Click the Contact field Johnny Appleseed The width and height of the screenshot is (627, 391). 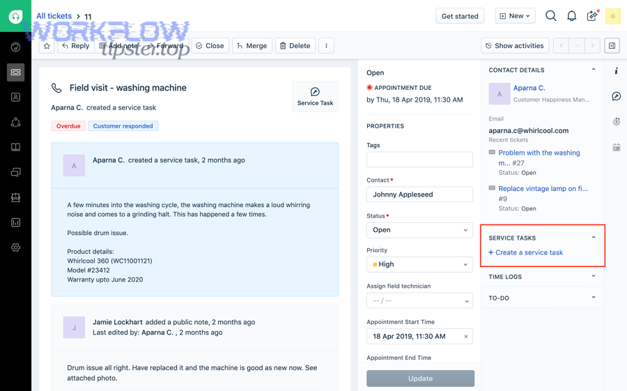[419, 194]
